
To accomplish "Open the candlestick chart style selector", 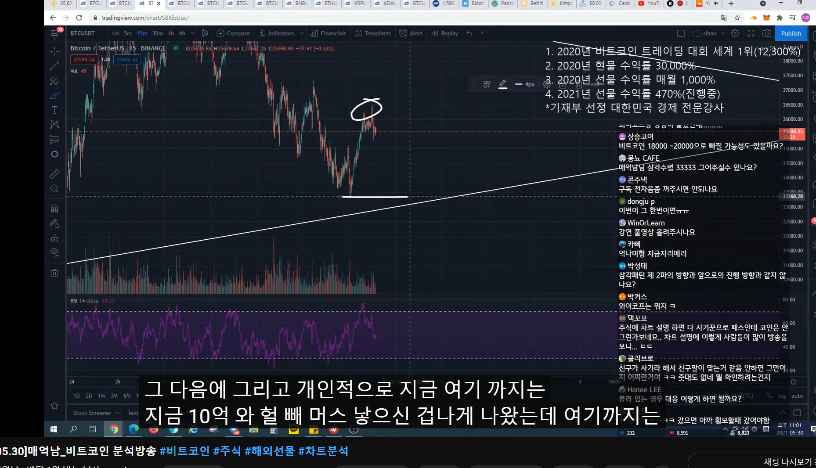I will (x=205, y=33).
